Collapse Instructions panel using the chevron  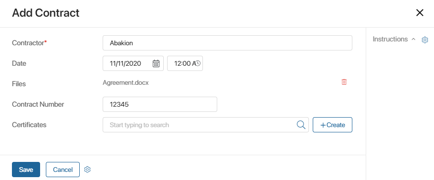click(x=413, y=39)
